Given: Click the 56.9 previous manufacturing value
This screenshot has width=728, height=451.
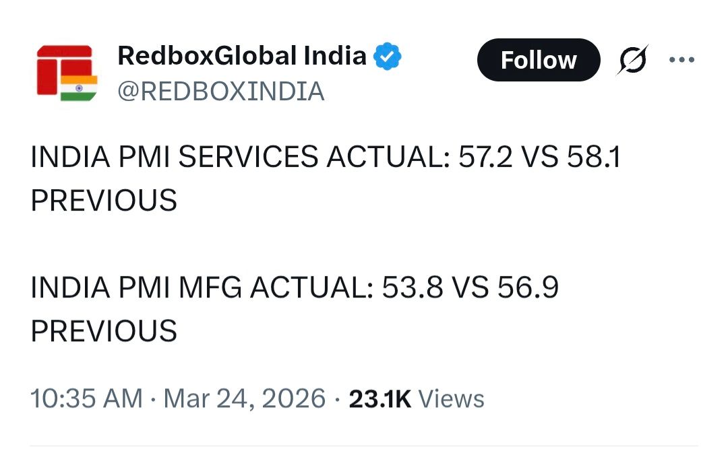Looking at the screenshot, I should coord(528,288).
